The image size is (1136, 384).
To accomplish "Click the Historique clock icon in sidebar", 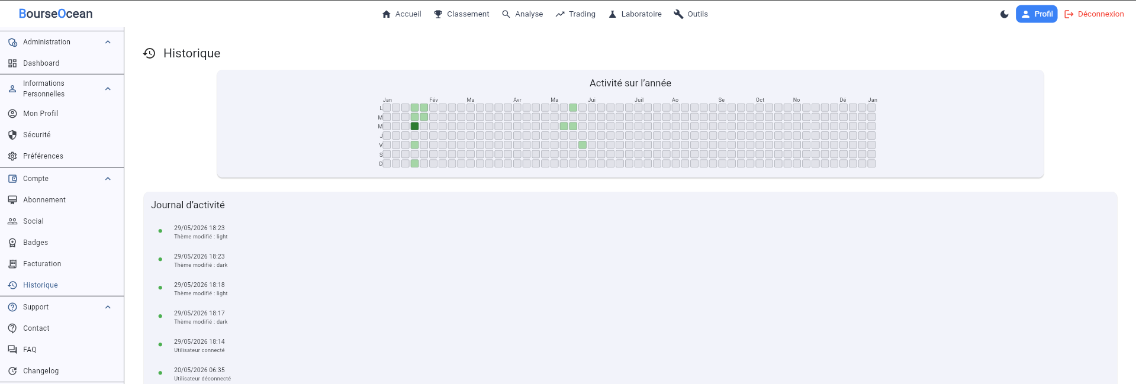I will click(x=12, y=285).
